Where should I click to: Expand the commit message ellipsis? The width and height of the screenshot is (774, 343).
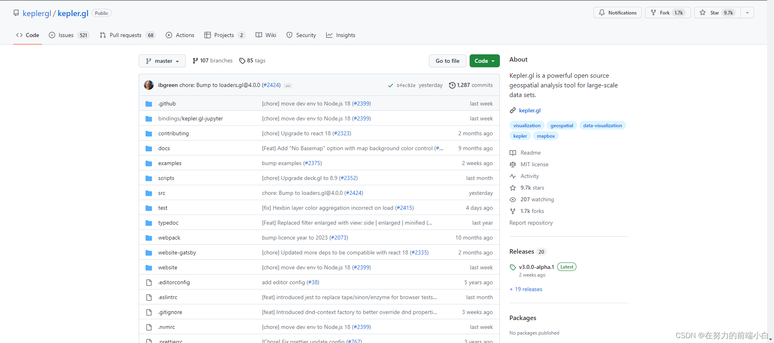(x=288, y=85)
